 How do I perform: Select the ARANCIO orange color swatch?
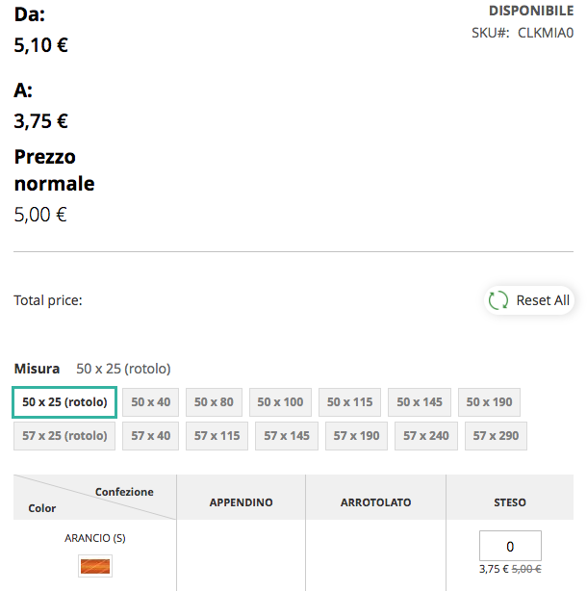pyautogui.click(x=95, y=566)
